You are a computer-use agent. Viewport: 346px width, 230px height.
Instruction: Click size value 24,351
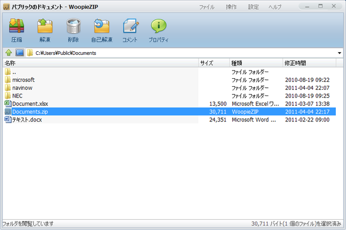coord(218,119)
